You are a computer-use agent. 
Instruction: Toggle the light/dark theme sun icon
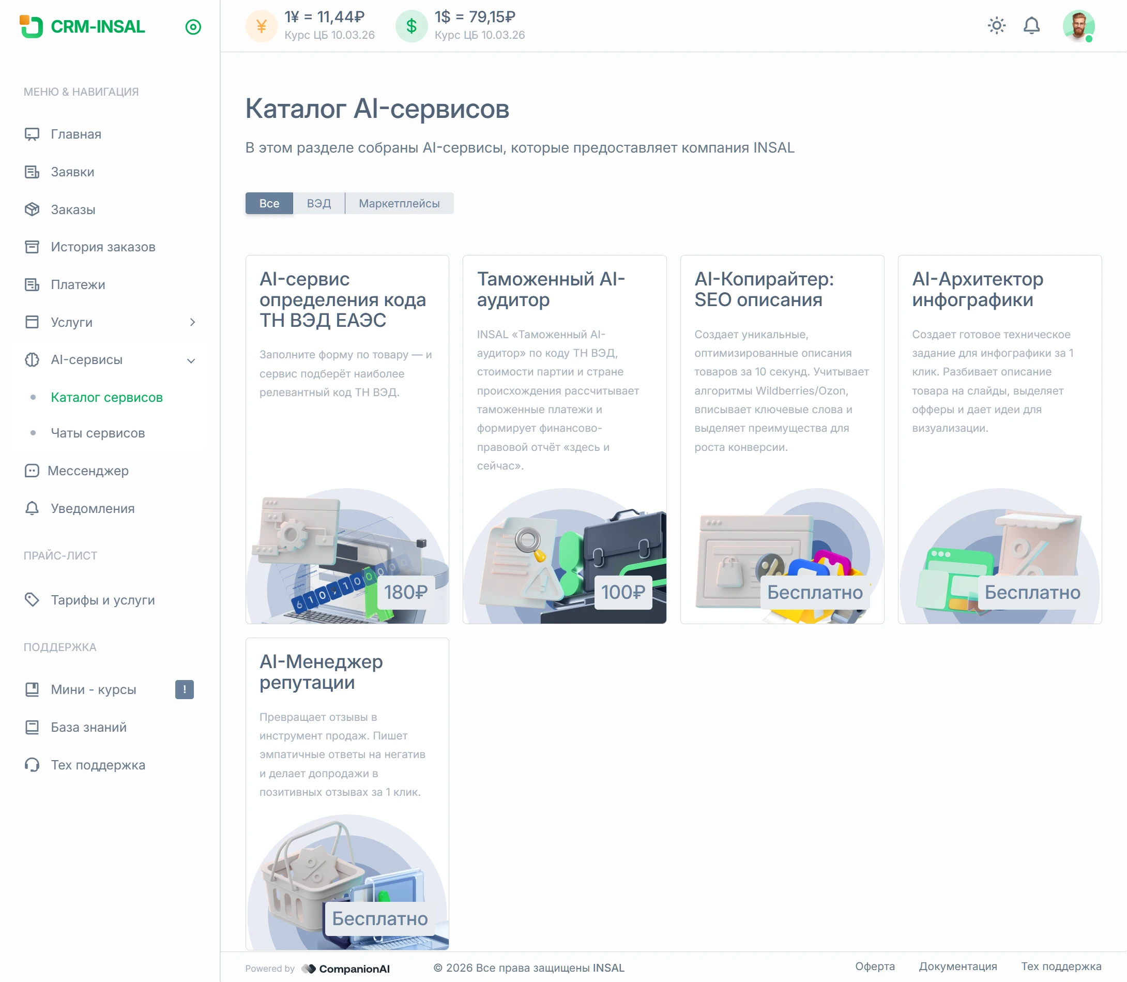click(996, 26)
